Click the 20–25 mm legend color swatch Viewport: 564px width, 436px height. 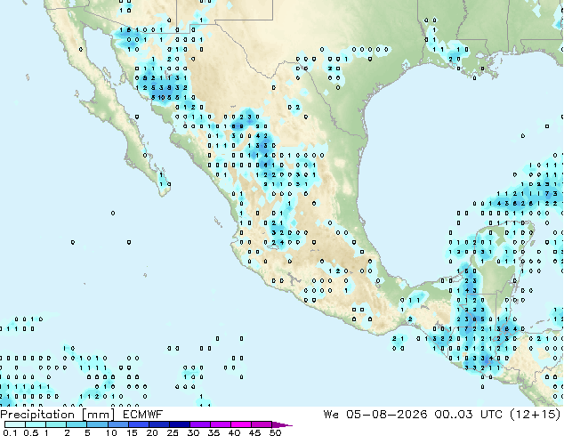pyautogui.click(x=159, y=424)
